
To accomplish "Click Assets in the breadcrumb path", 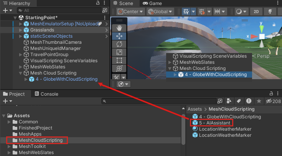I will coord(195,109).
